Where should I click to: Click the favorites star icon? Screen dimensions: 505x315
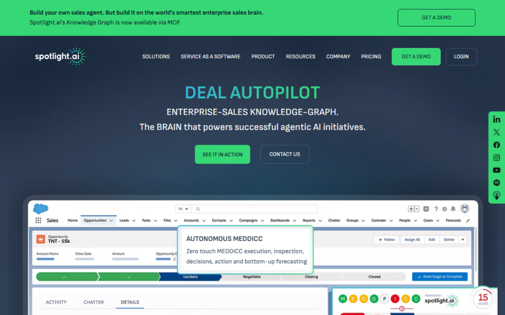(x=411, y=209)
